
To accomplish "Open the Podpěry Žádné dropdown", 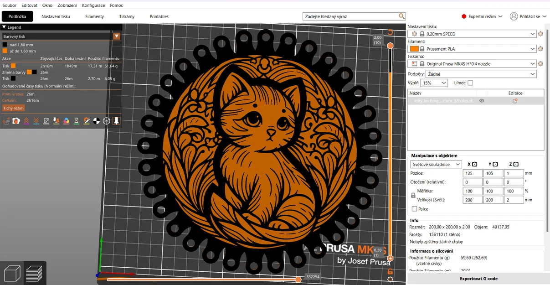I will point(482,74).
